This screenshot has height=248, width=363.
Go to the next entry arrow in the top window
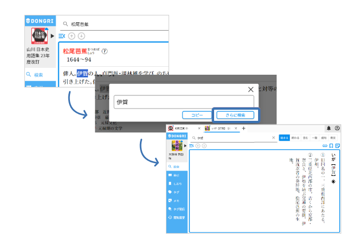pyautogui.click(x=81, y=36)
